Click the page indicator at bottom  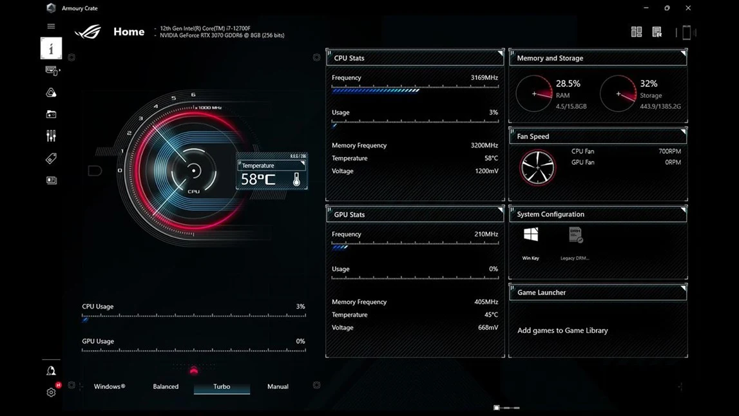(x=506, y=408)
